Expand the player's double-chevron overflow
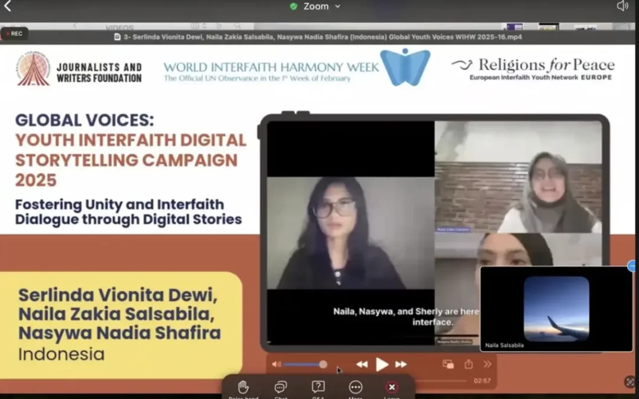The width and height of the screenshot is (639, 399). point(488,364)
